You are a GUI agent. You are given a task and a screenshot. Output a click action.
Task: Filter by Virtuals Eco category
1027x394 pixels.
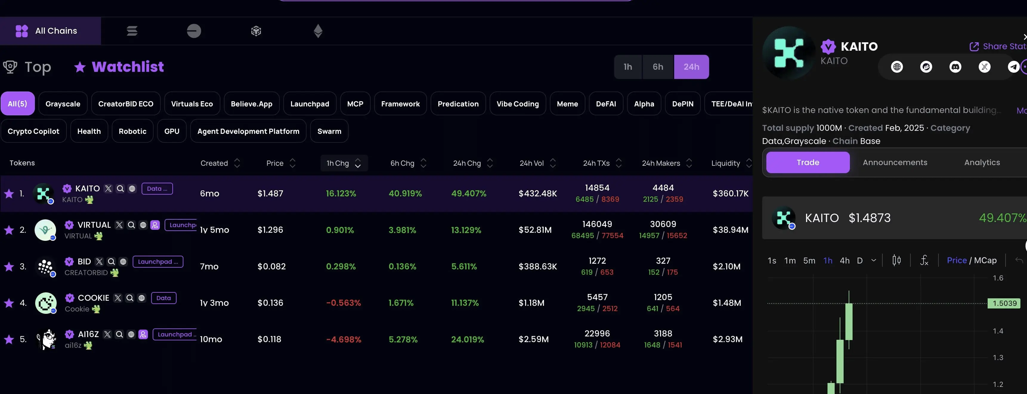pos(192,104)
